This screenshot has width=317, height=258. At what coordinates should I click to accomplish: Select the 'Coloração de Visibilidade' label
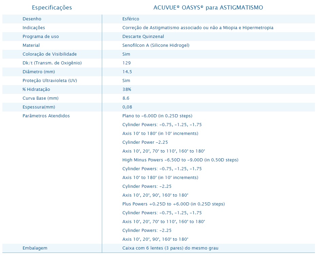(50, 54)
